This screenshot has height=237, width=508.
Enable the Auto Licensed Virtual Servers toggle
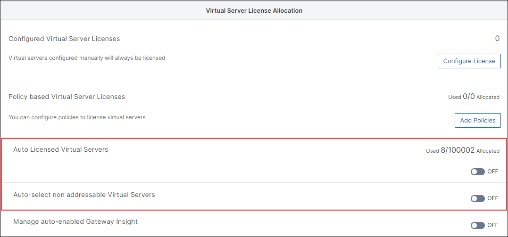point(477,172)
